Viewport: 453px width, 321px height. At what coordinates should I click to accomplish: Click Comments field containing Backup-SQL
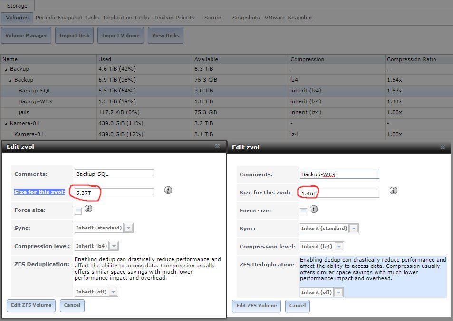click(x=114, y=174)
